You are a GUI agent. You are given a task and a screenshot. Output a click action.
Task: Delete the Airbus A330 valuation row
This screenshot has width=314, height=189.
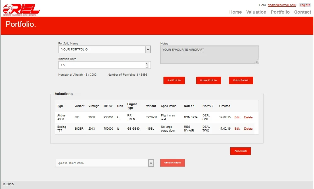tap(248, 117)
